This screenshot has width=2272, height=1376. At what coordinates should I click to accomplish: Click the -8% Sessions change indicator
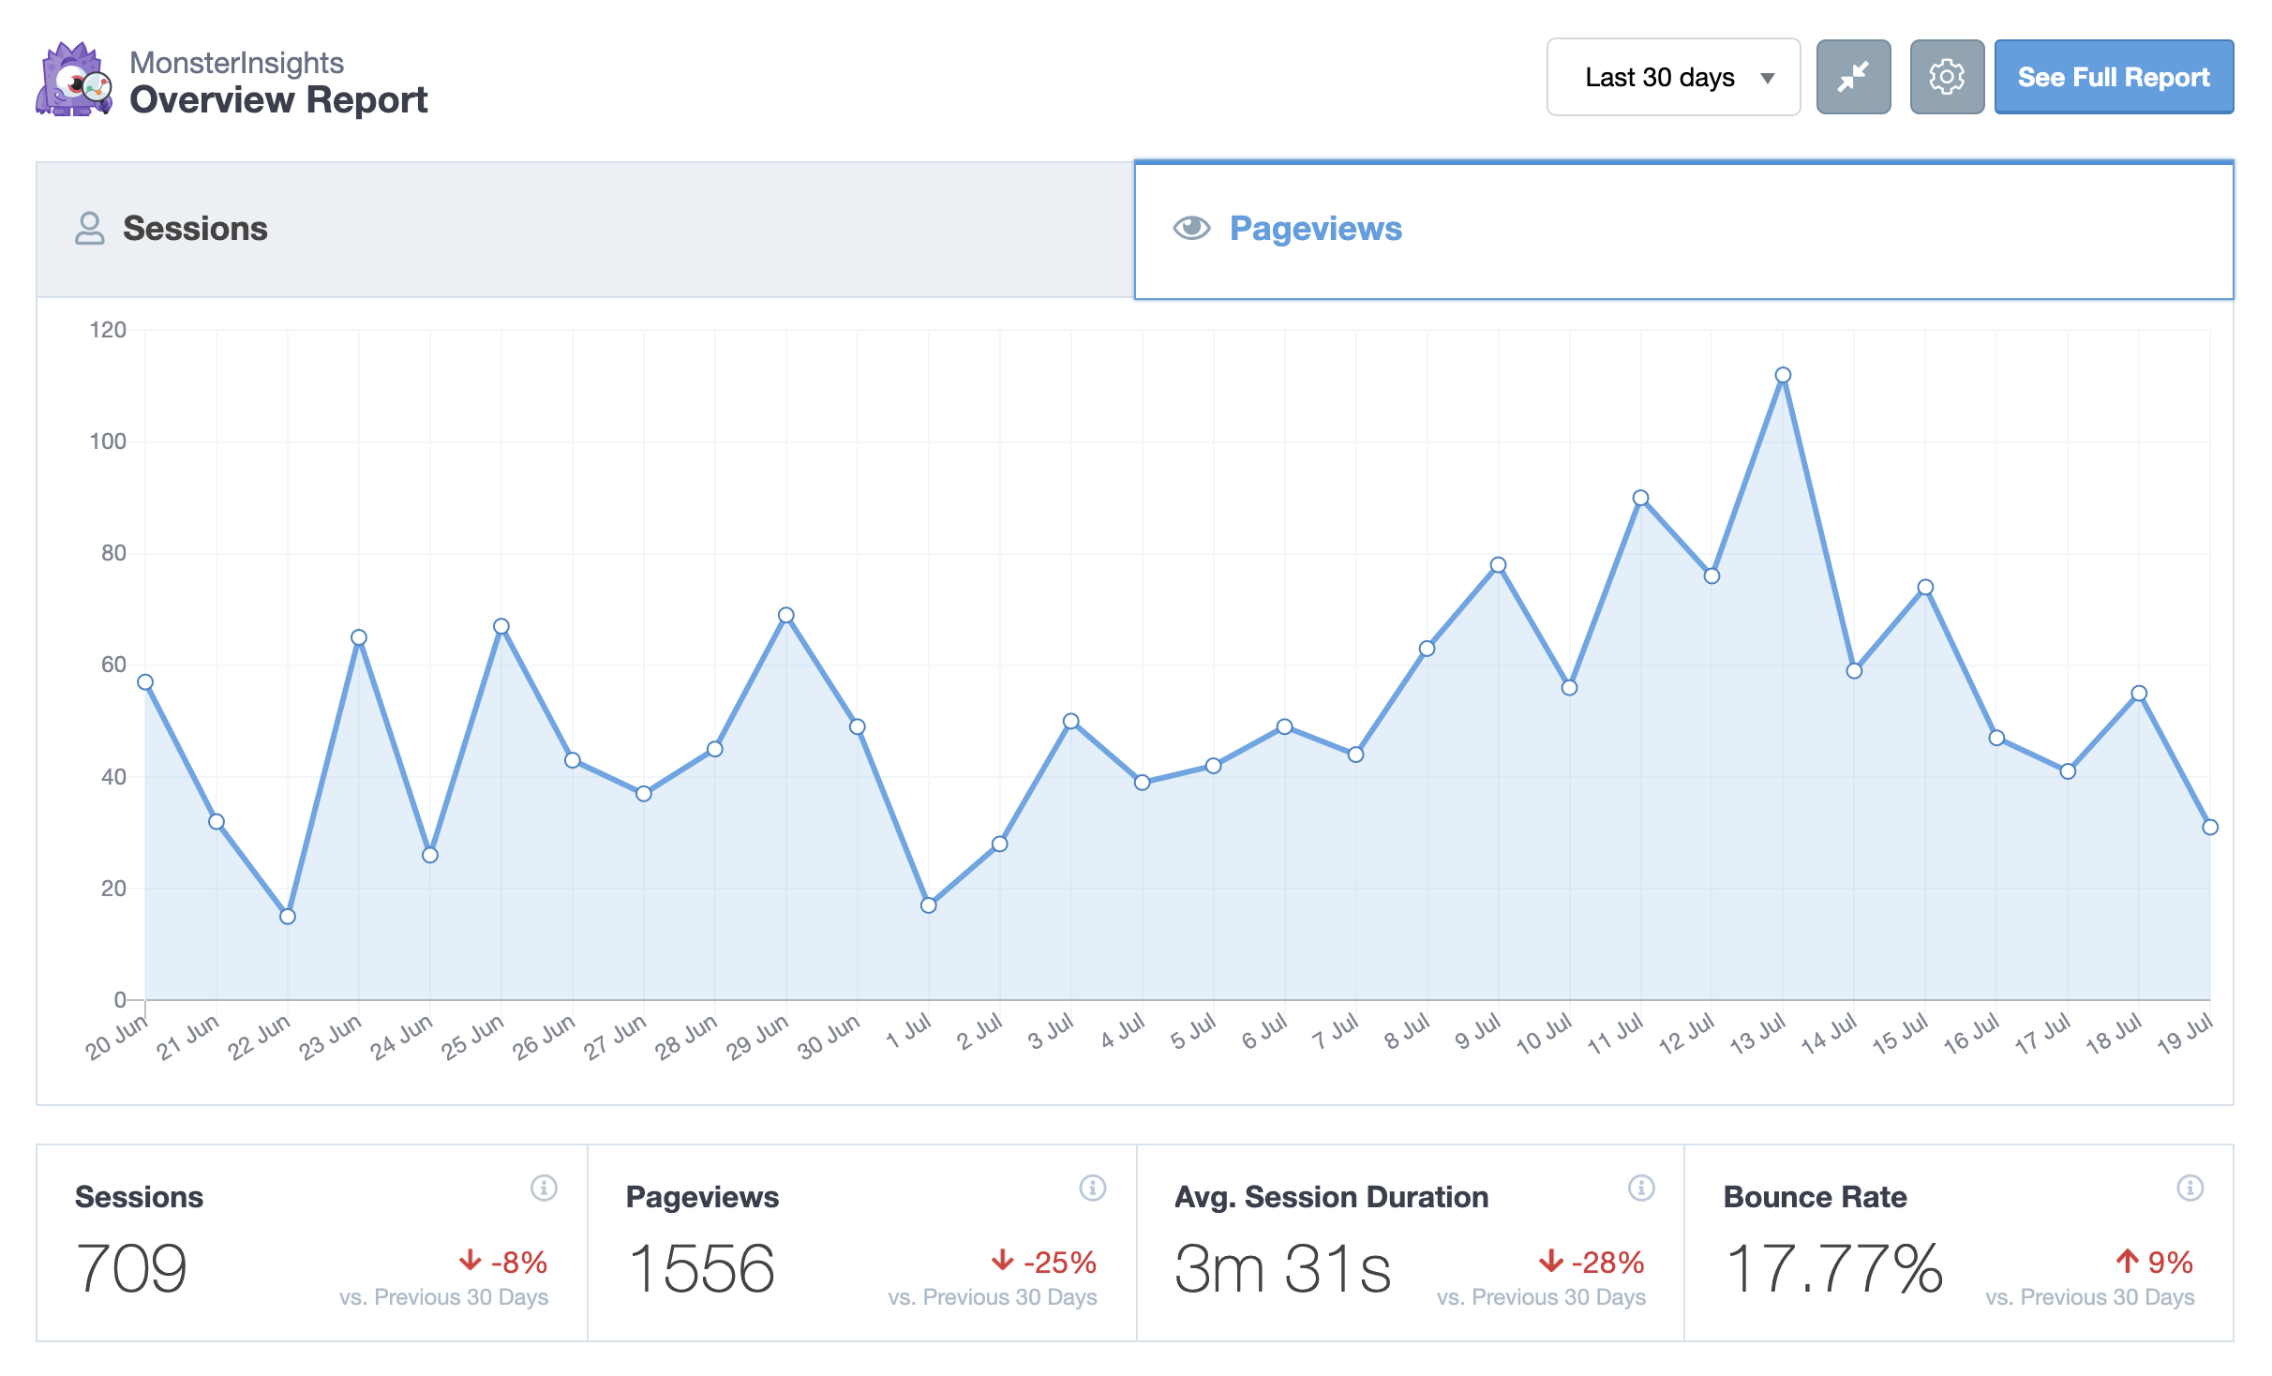coord(503,1262)
